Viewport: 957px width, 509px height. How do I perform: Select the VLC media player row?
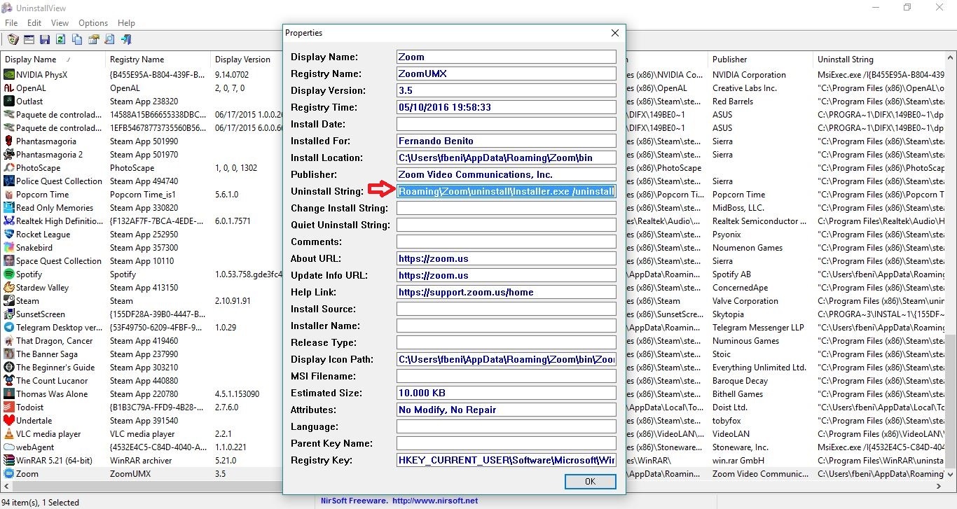[x=48, y=434]
